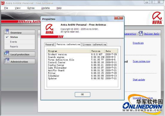Open the Update menu
Viewport: 165px width, 116px height.
45,8
